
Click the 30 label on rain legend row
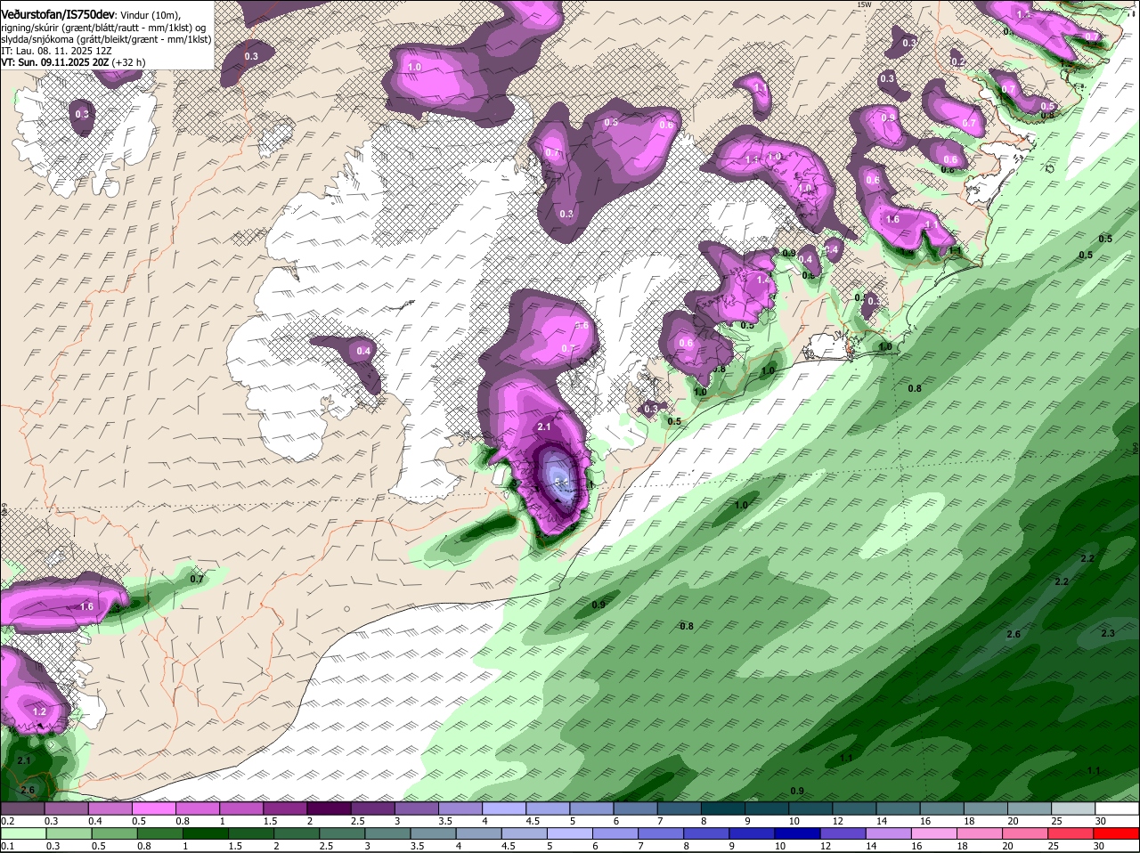(x=1098, y=846)
